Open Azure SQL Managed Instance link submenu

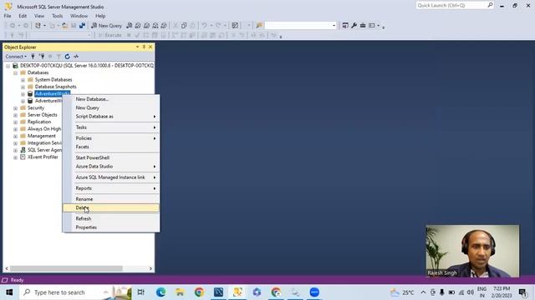(x=111, y=177)
